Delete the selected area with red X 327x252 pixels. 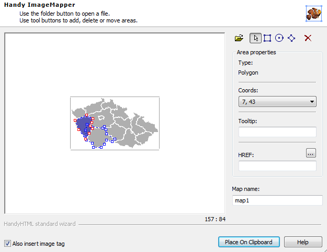tap(308, 38)
